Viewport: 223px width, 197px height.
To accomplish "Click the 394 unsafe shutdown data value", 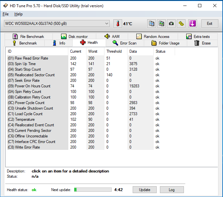I will pos(132,108).
